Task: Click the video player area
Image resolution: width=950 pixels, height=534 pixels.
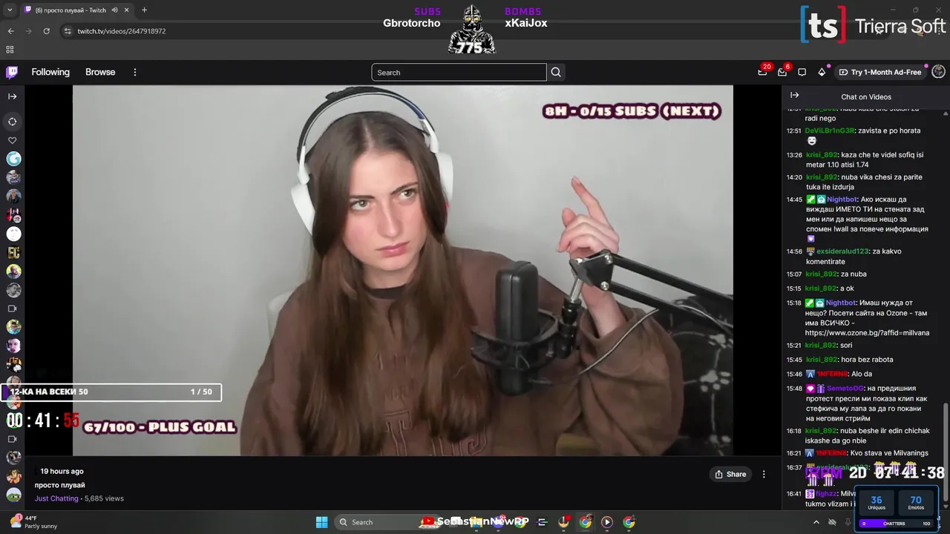Action: point(402,270)
